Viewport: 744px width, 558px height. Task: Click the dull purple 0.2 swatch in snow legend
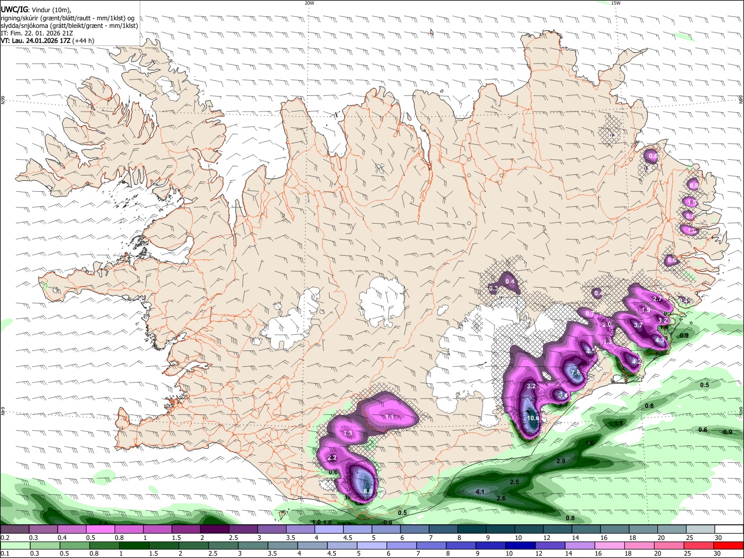pyautogui.click(x=15, y=529)
